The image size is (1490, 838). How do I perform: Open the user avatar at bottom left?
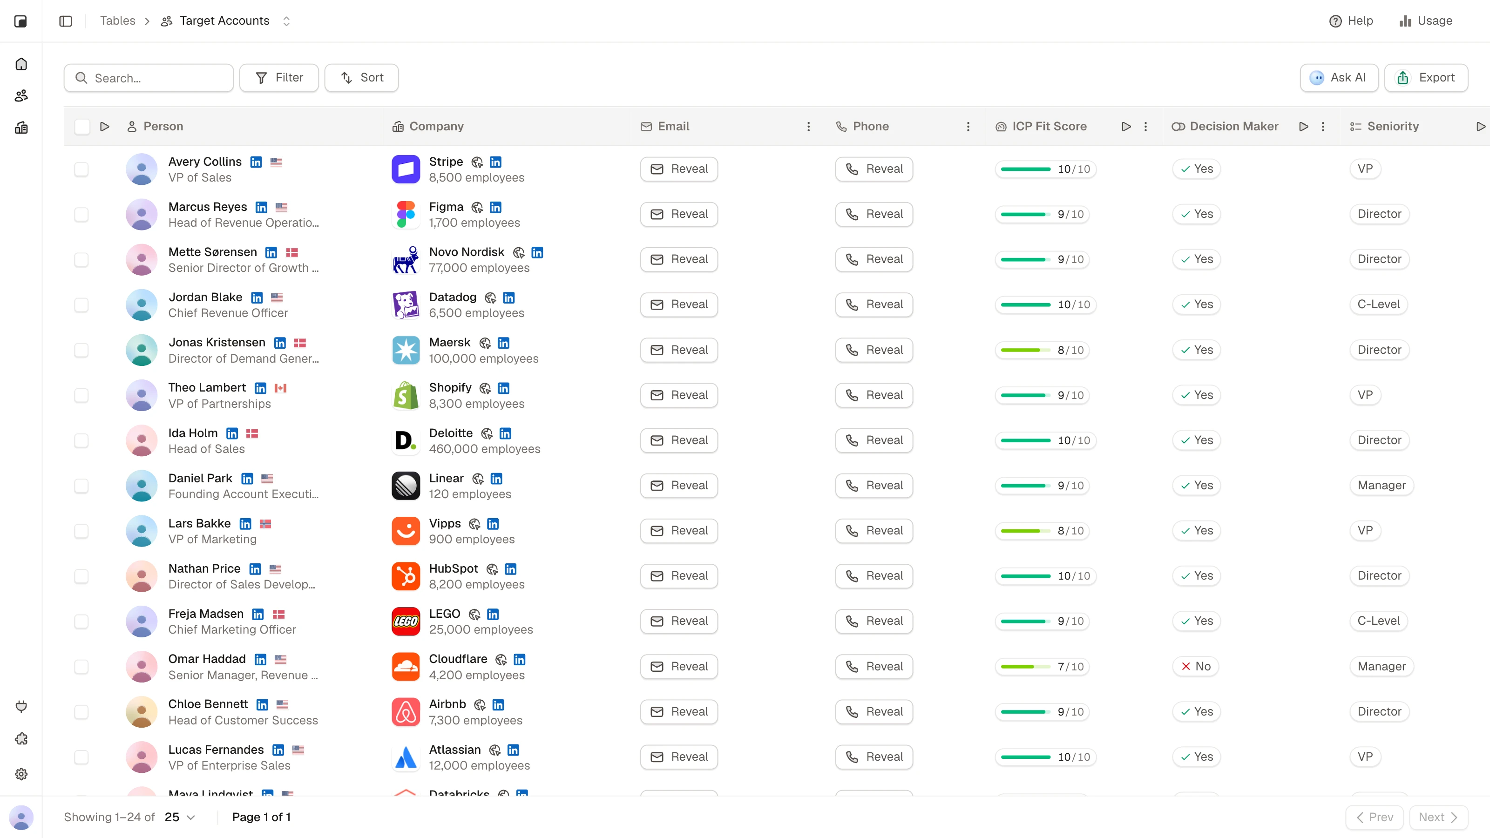pos(21,818)
